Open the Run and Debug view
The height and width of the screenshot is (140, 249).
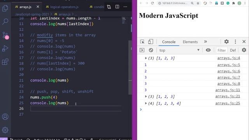tap(5, 48)
